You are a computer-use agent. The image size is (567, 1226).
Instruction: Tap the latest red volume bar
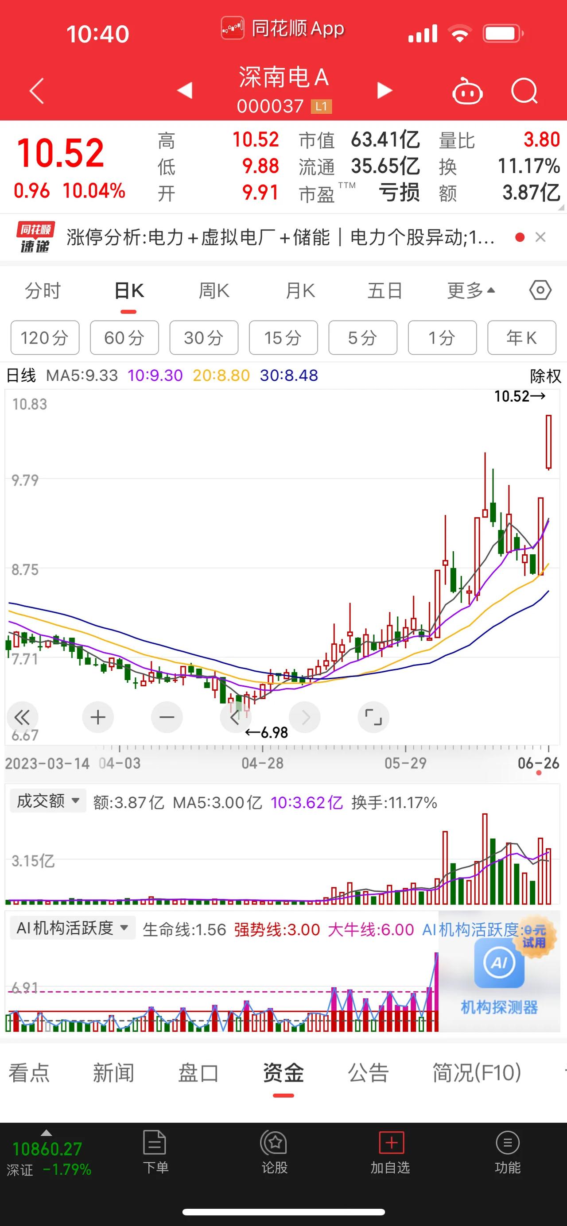(x=548, y=876)
